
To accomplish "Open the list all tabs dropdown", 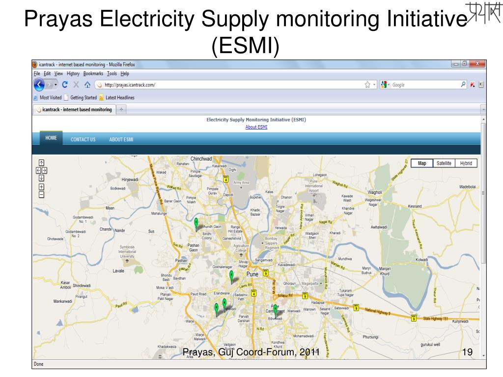I will pyautogui.click(x=483, y=109).
